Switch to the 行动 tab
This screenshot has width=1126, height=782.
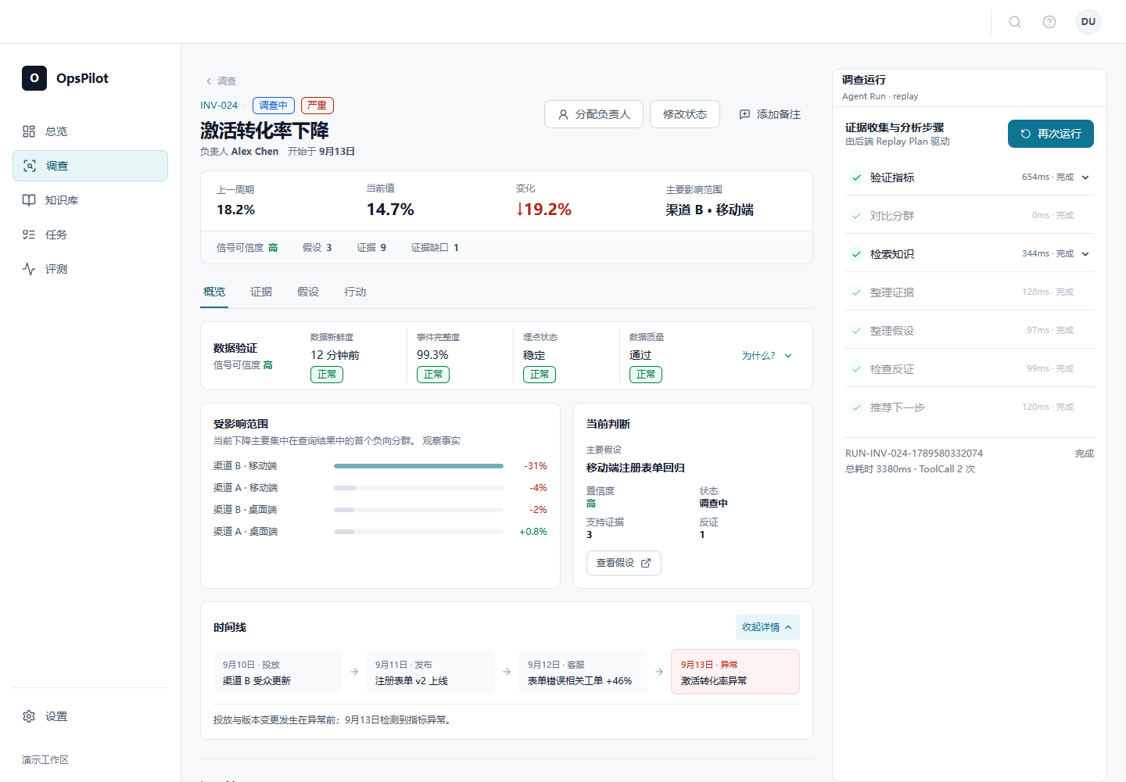coord(355,292)
